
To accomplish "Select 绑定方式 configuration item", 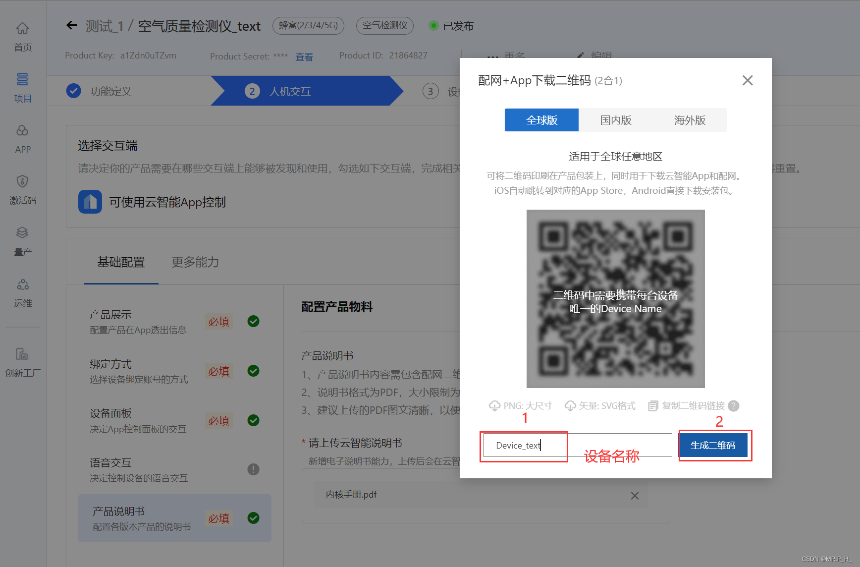I will point(174,371).
